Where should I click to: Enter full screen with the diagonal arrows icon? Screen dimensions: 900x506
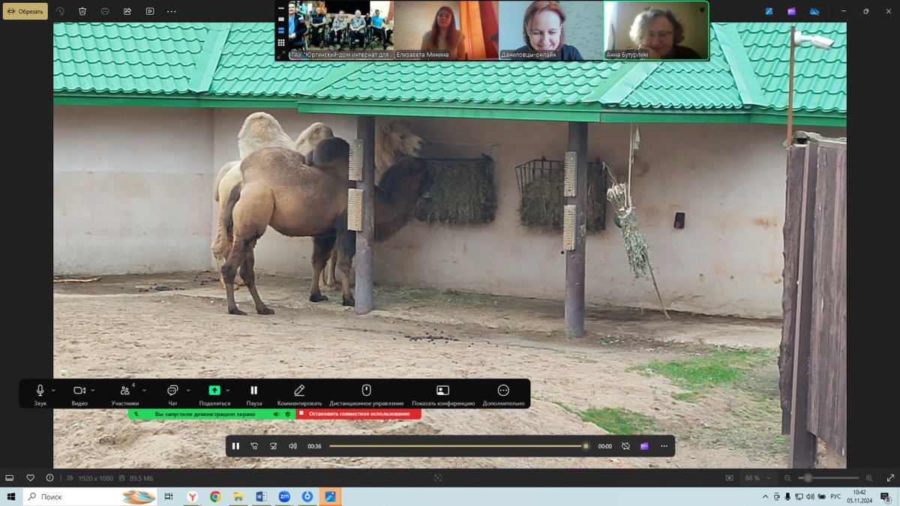tap(890, 478)
